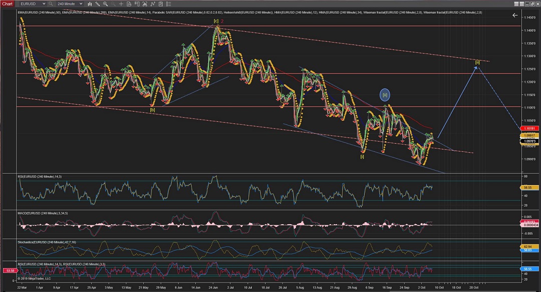Expand the EURUSD instrument dropdown
This screenshot has height=292, width=541.
pos(44,4)
